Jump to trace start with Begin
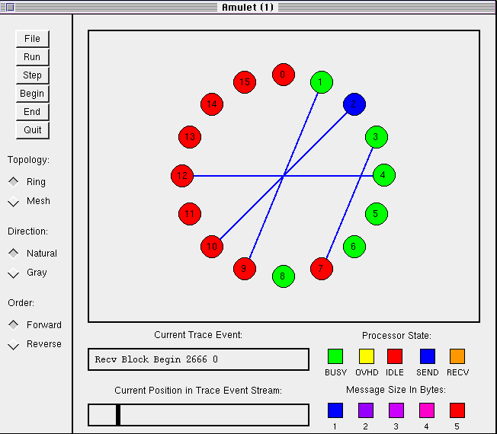Viewport: 497px width, 434px height. click(x=32, y=94)
